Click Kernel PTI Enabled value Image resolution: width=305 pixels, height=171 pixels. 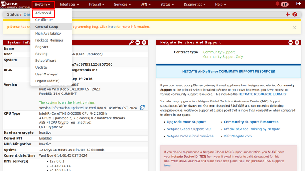click(45, 139)
